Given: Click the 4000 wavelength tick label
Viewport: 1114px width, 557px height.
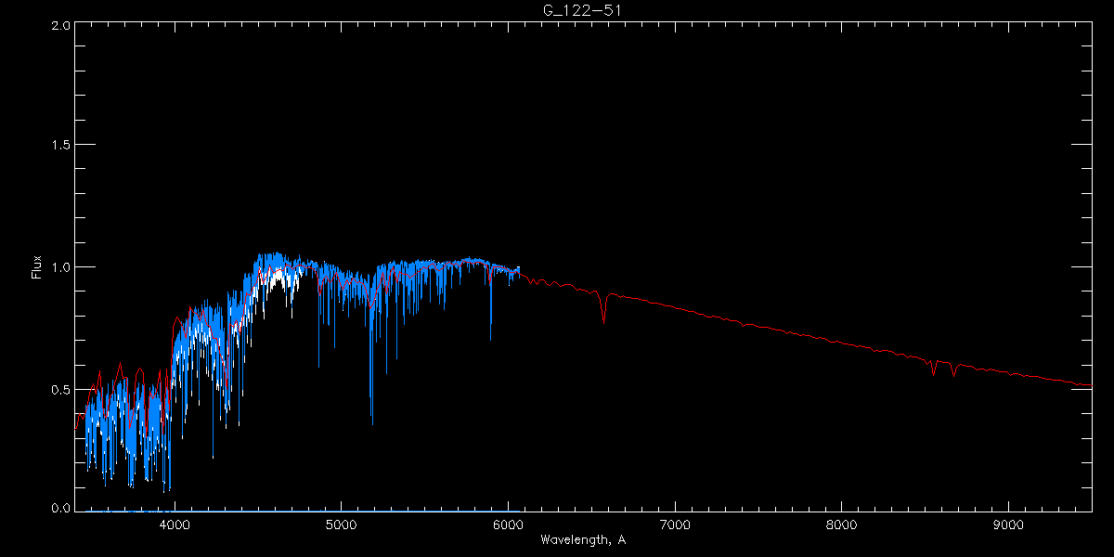Looking at the screenshot, I should [x=175, y=525].
